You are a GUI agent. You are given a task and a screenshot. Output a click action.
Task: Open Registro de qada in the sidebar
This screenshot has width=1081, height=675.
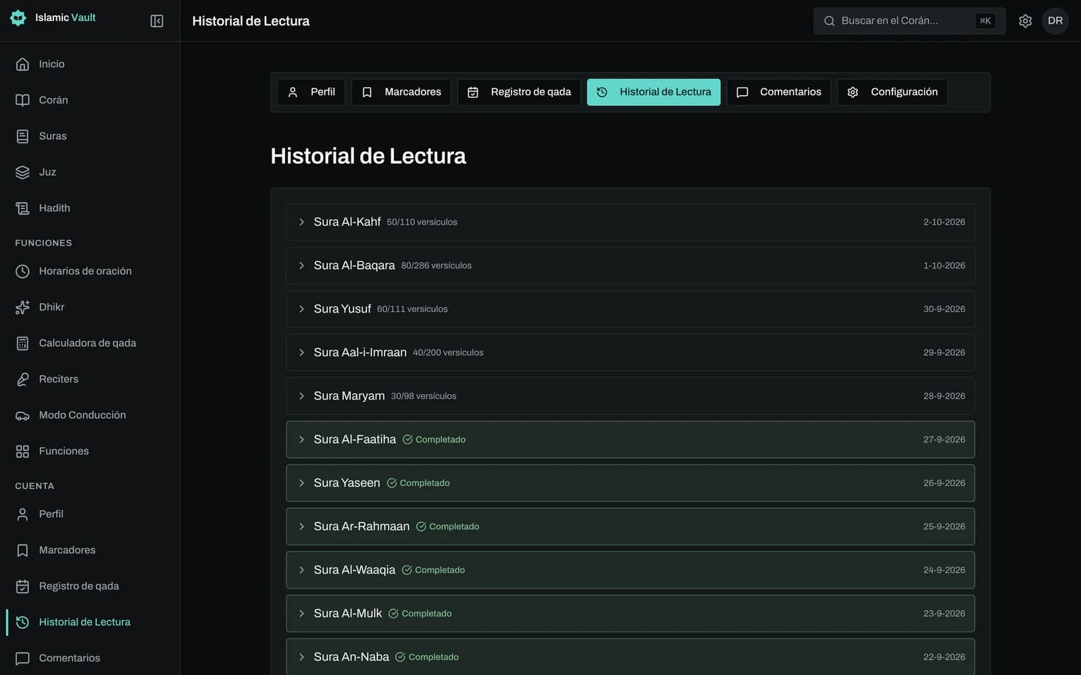point(90,586)
